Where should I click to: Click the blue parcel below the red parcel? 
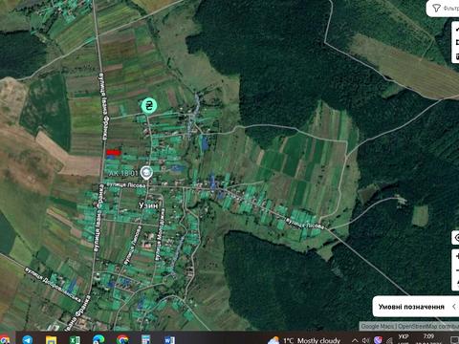(110, 157)
